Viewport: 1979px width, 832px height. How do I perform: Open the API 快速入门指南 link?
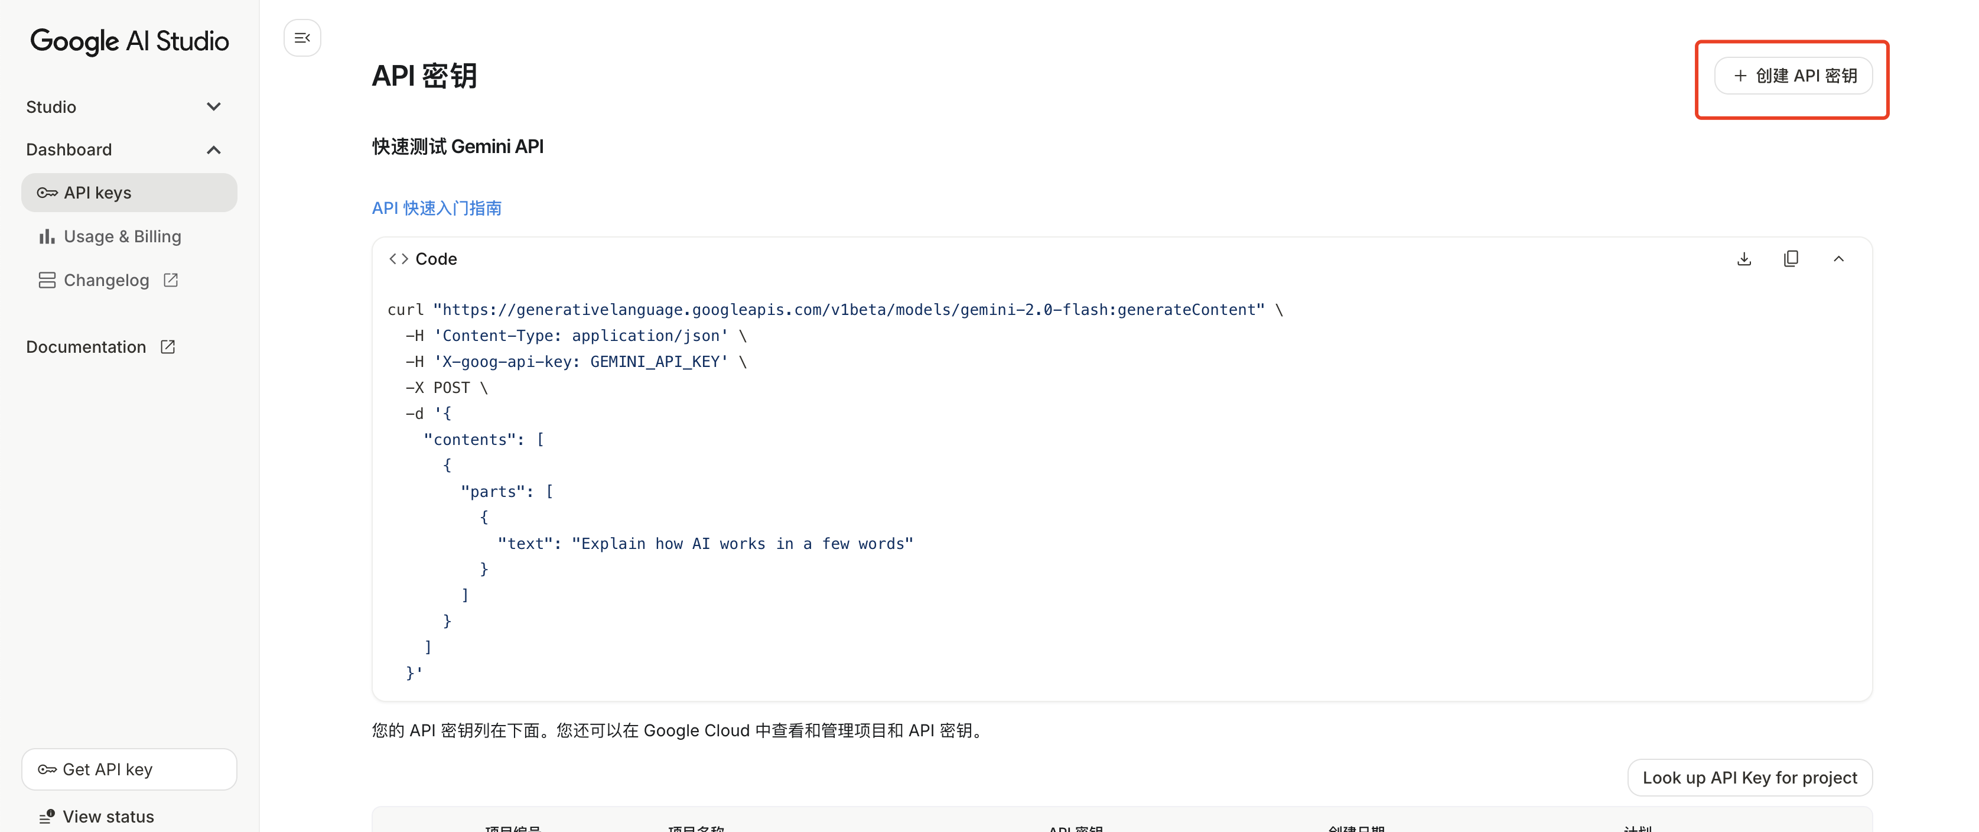tap(437, 208)
